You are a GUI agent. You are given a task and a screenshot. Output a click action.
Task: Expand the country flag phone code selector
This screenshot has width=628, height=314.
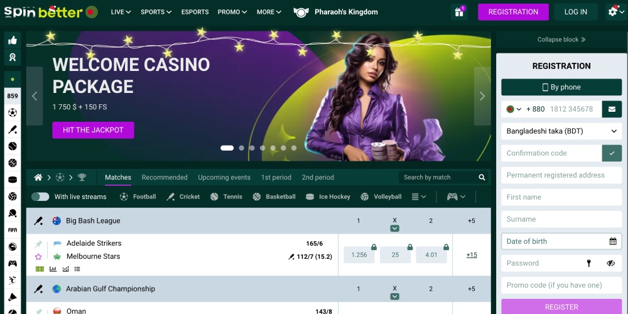[x=514, y=109]
